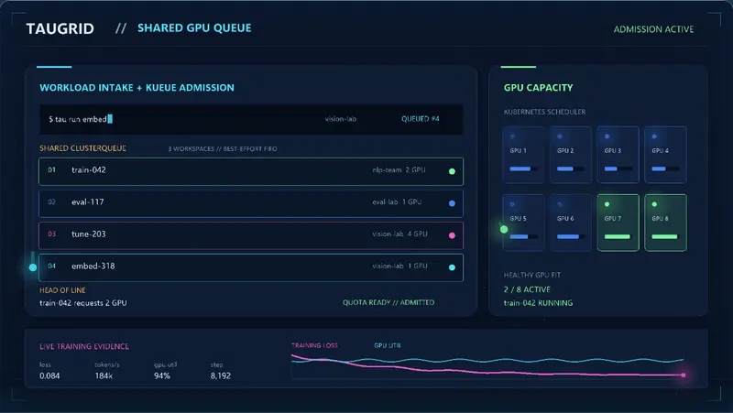
Task: Open the active GPU 8 tile
Action: [x=665, y=223]
